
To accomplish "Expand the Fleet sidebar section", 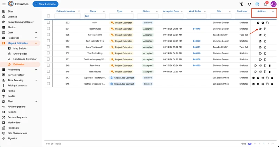I will [36, 101].
